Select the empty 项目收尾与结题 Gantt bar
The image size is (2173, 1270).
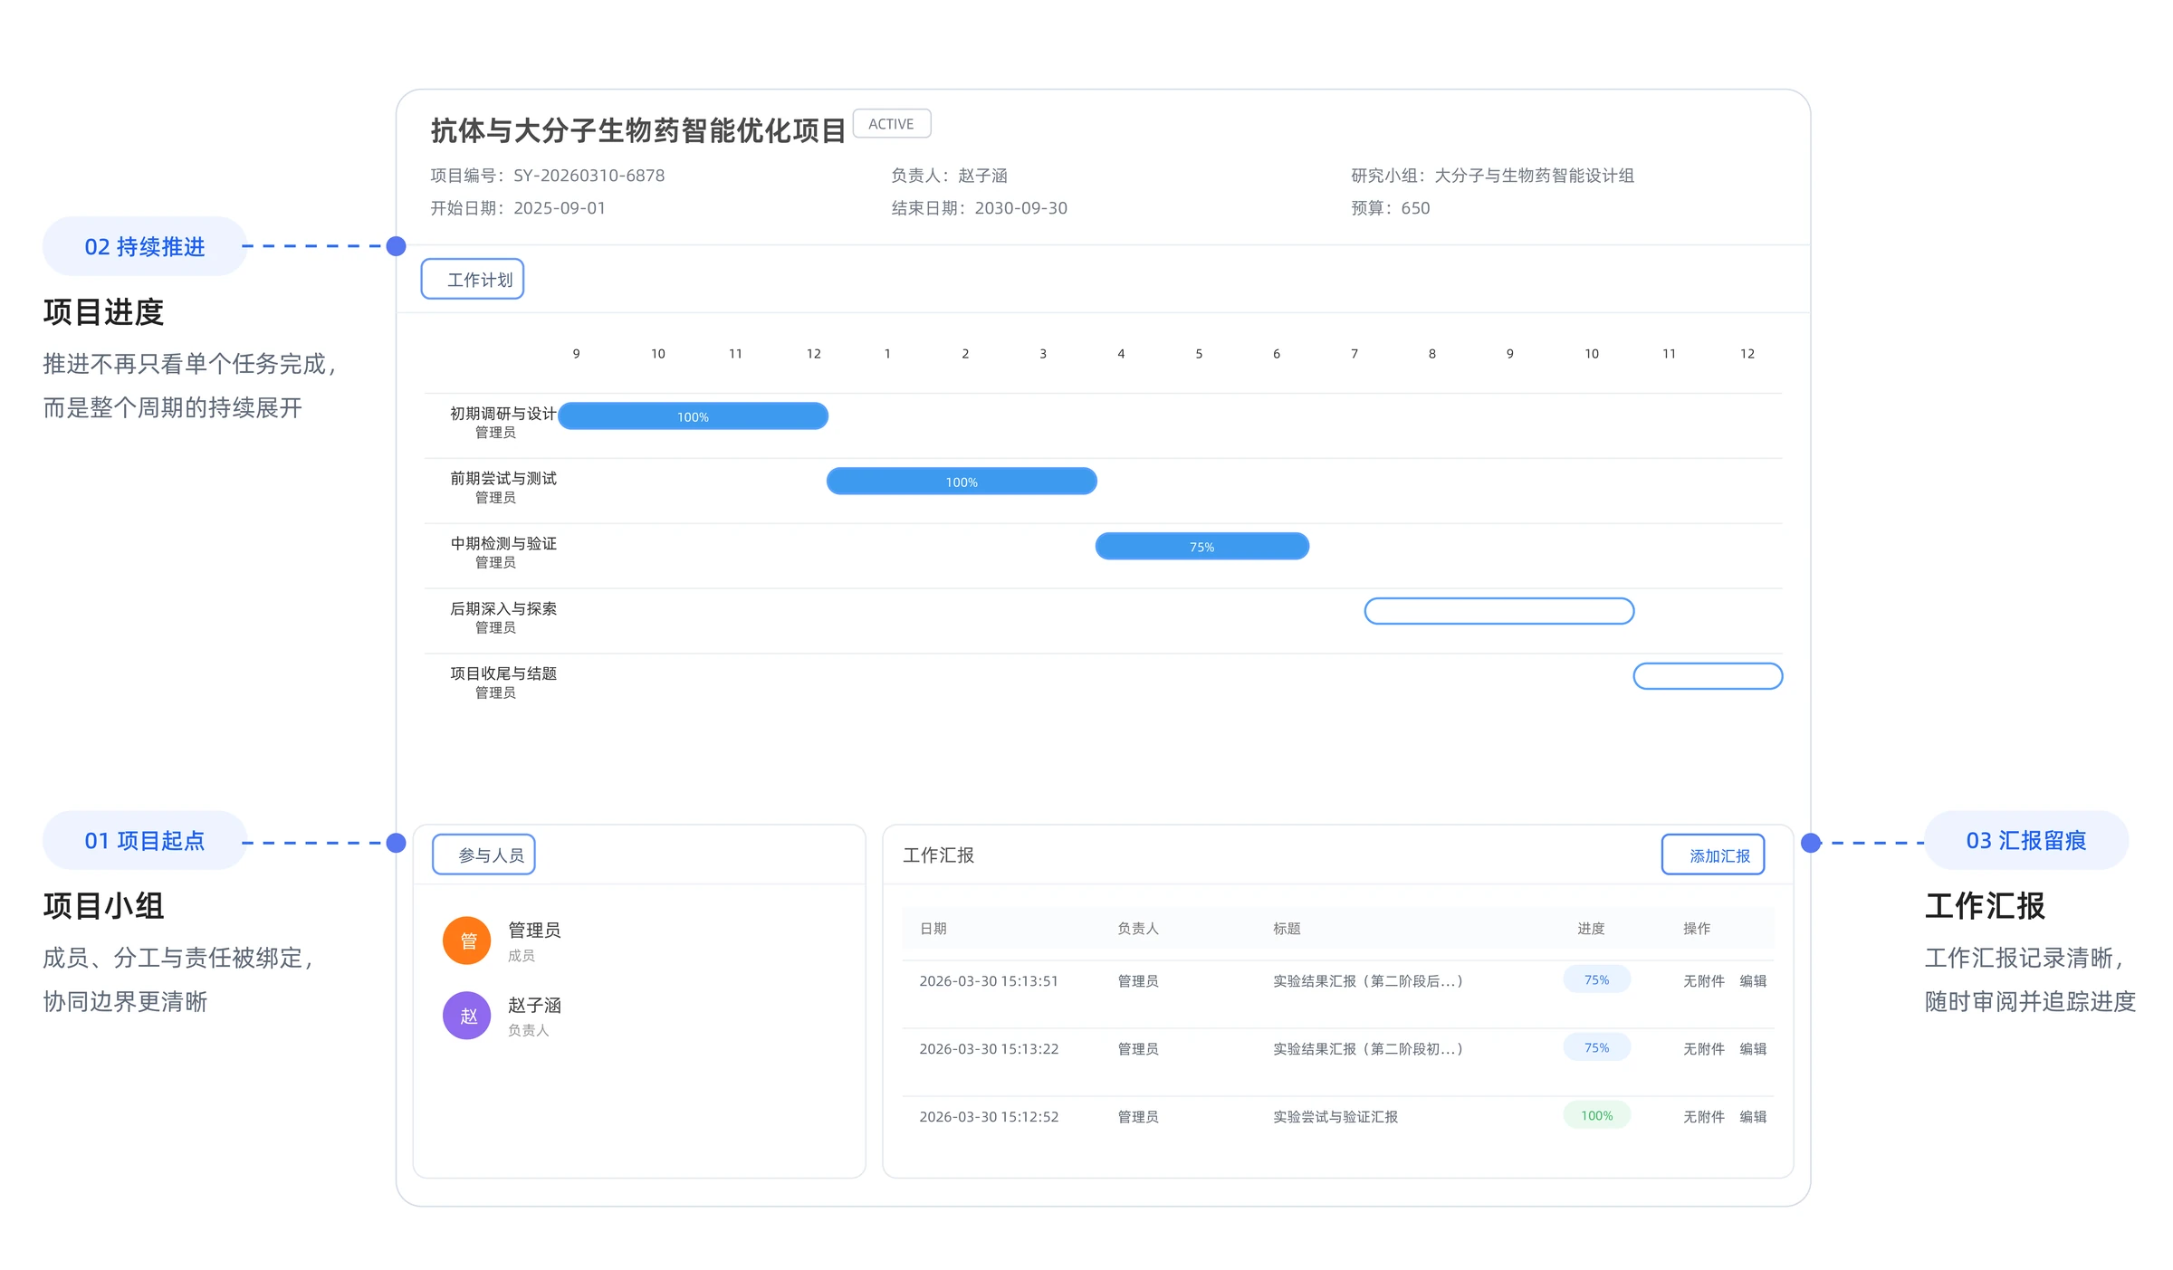click(1708, 676)
